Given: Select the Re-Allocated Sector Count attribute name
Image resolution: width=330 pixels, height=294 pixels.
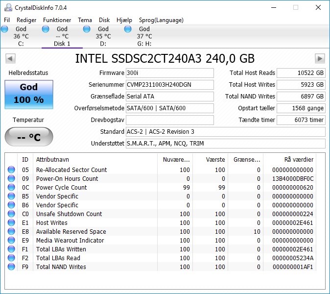Looking at the screenshot, I should pos(71,170).
